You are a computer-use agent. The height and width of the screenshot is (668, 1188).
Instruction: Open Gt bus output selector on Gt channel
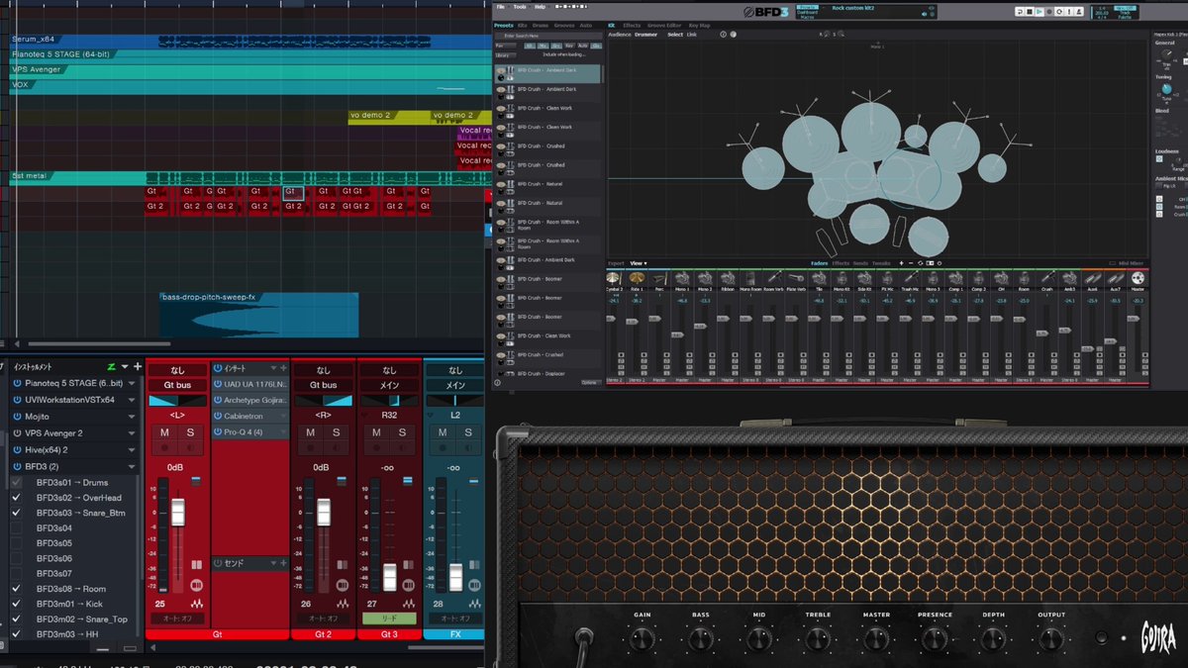tap(178, 385)
